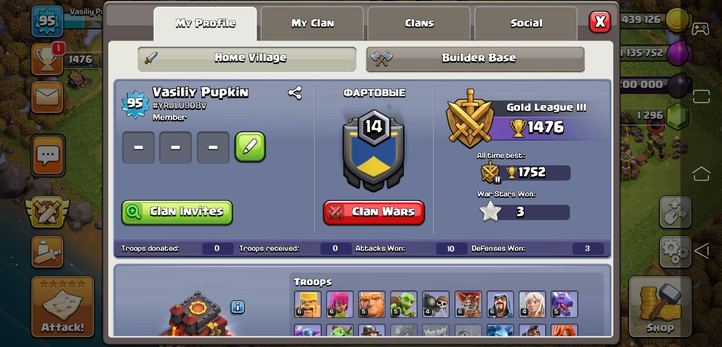The width and height of the screenshot is (722, 347).
Task: Click the green pencil edit icon
Action: tap(250, 147)
